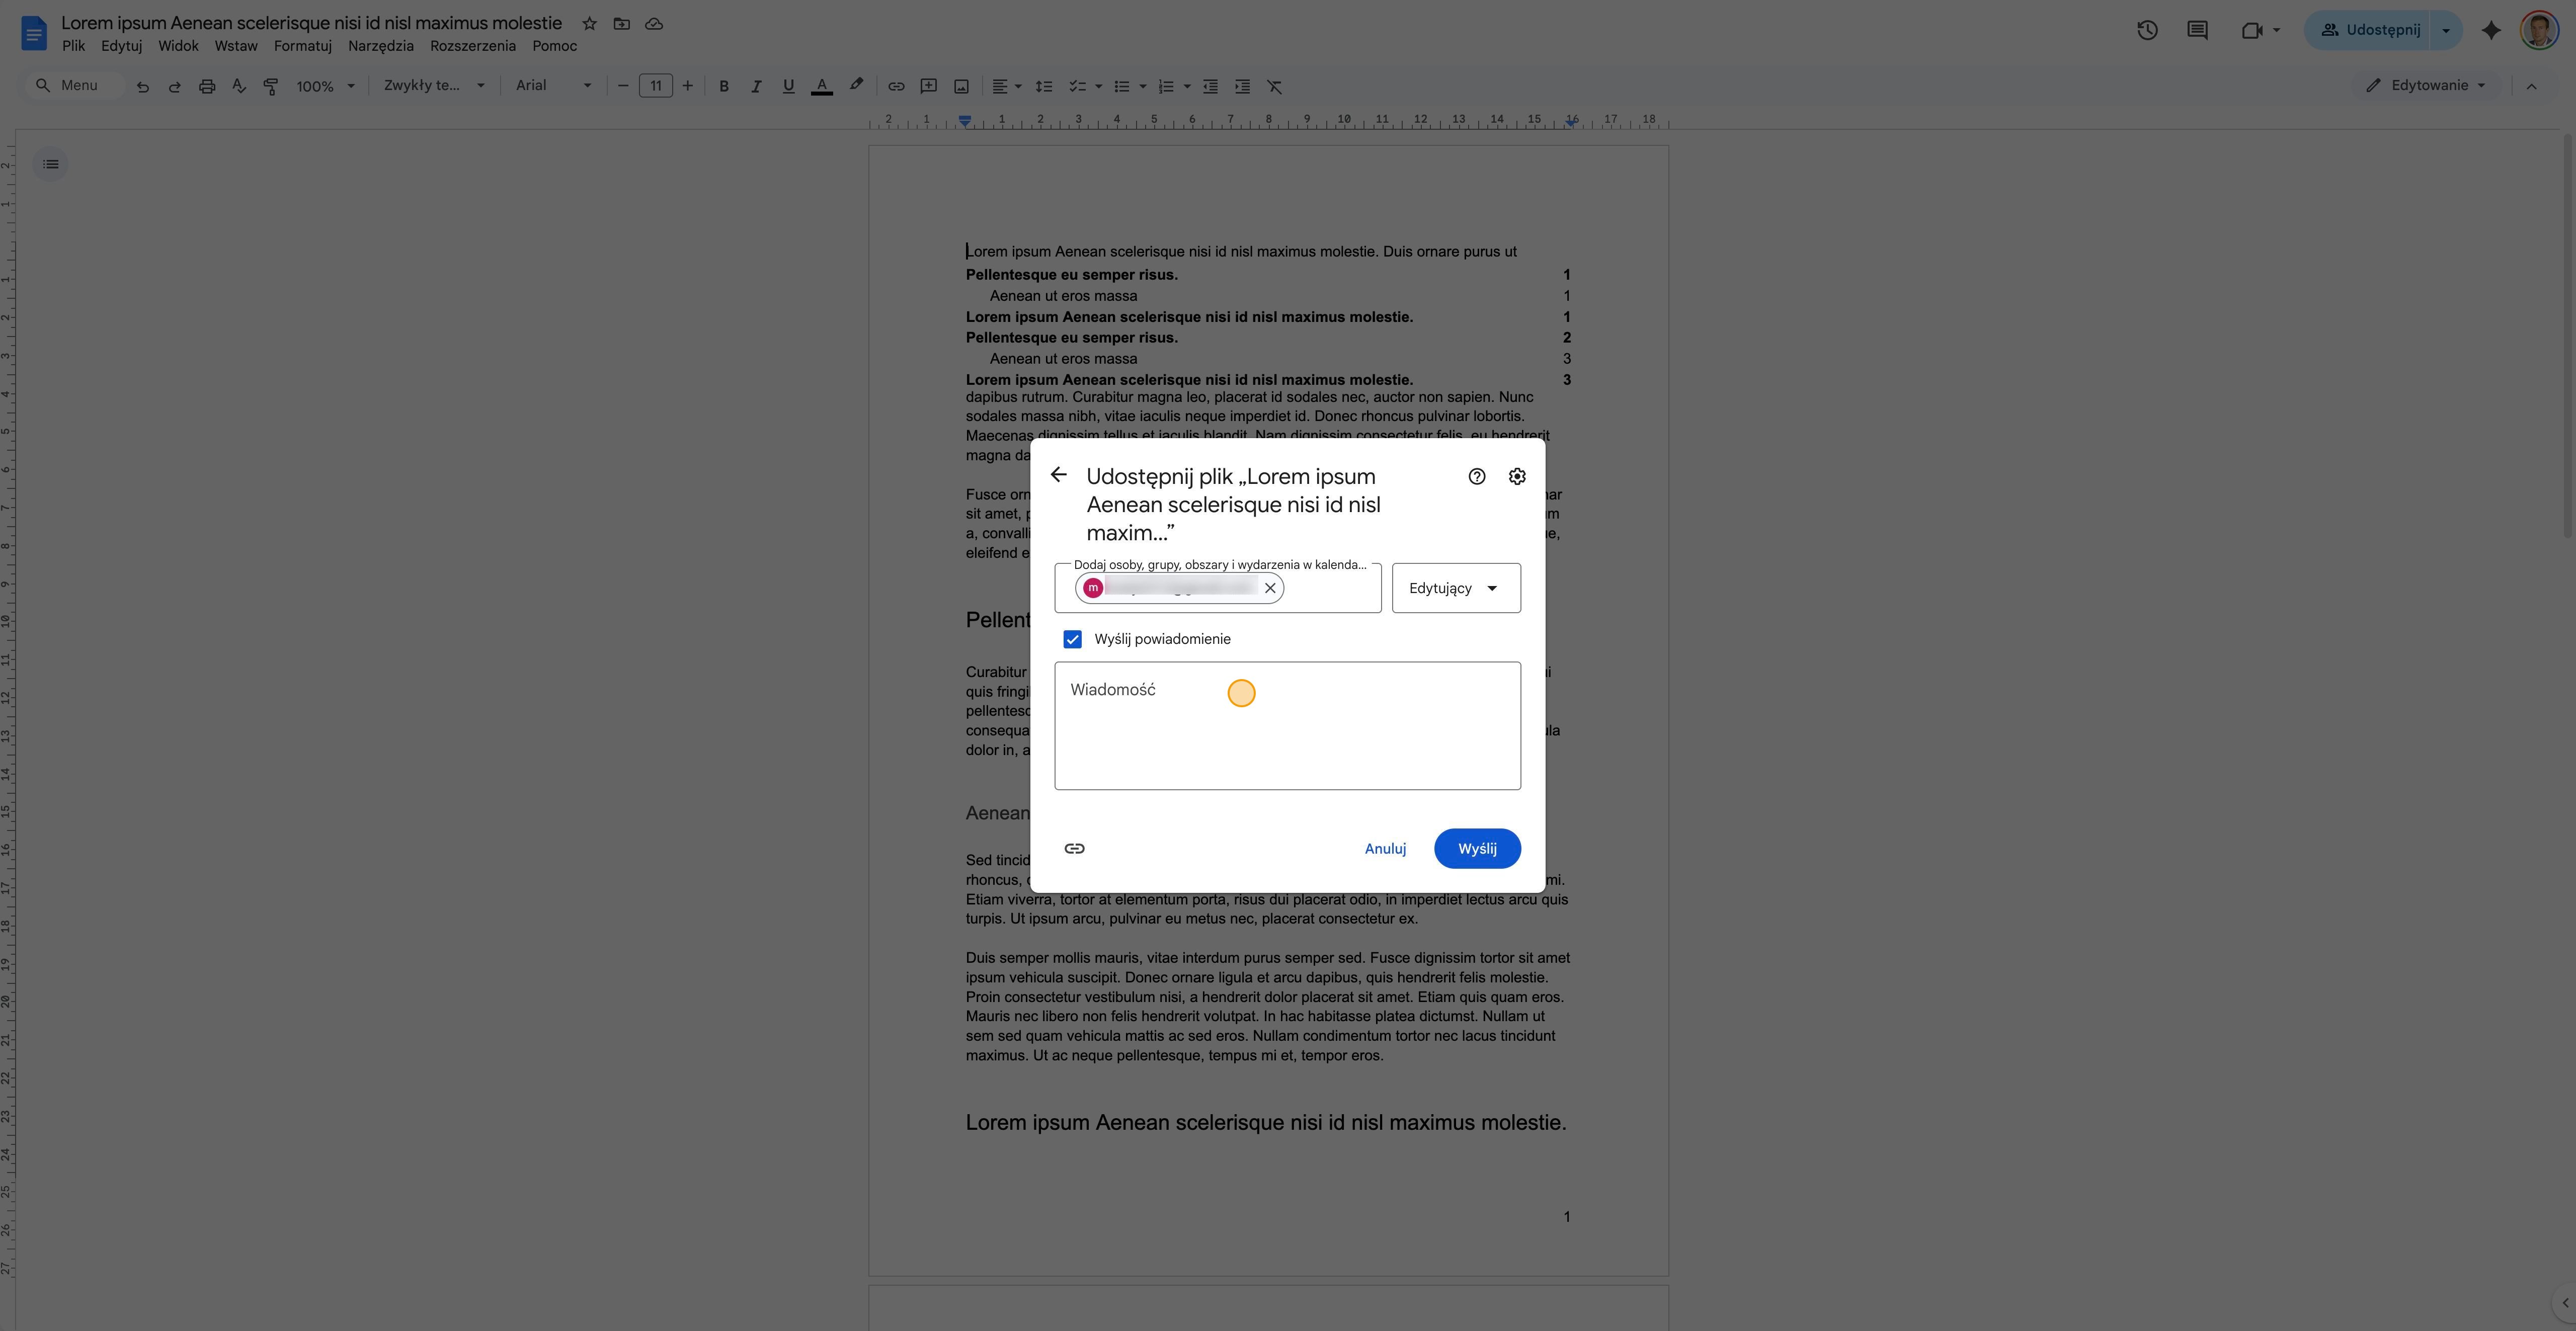The image size is (2576, 1331).
Task: Open the Edytujący role dropdown
Action: (x=1456, y=588)
